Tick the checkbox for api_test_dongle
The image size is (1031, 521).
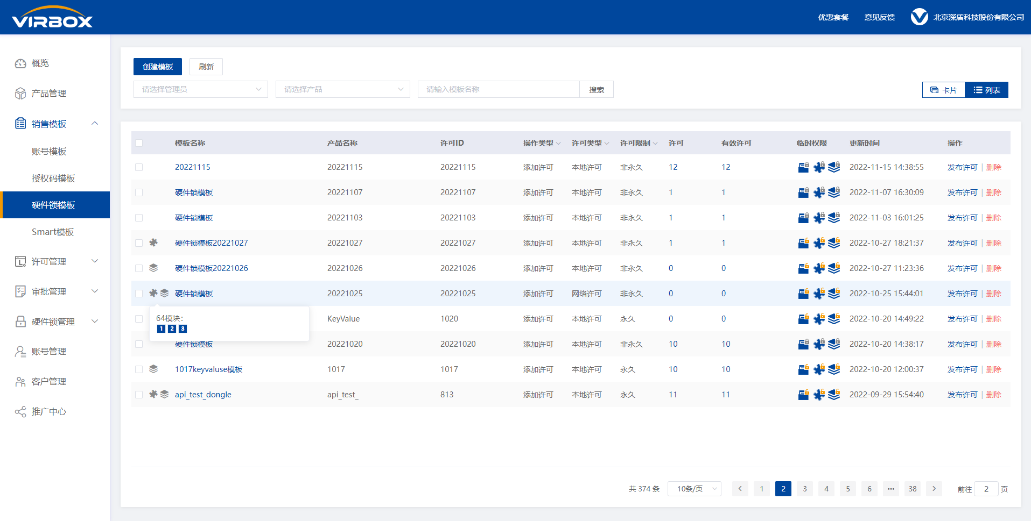tap(139, 395)
